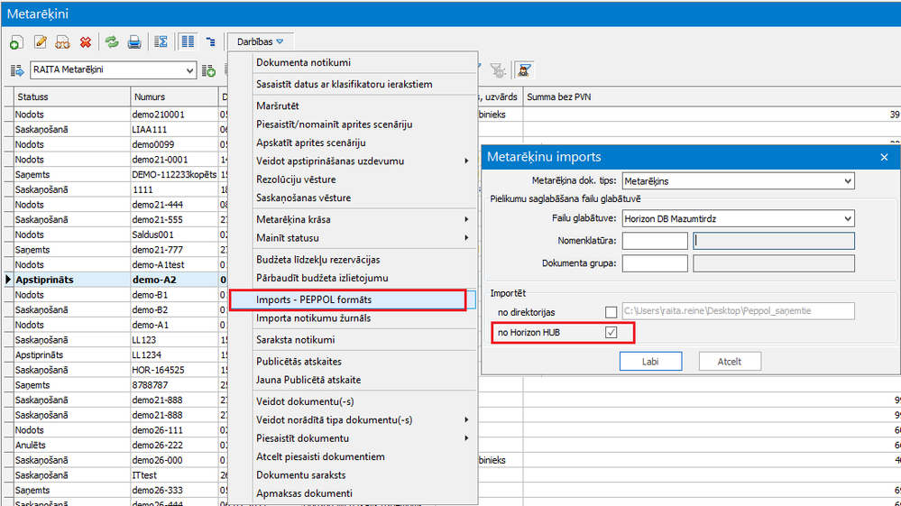Click the greyed-out clear filter funnel icon
901x506 pixels.
point(498,70)
